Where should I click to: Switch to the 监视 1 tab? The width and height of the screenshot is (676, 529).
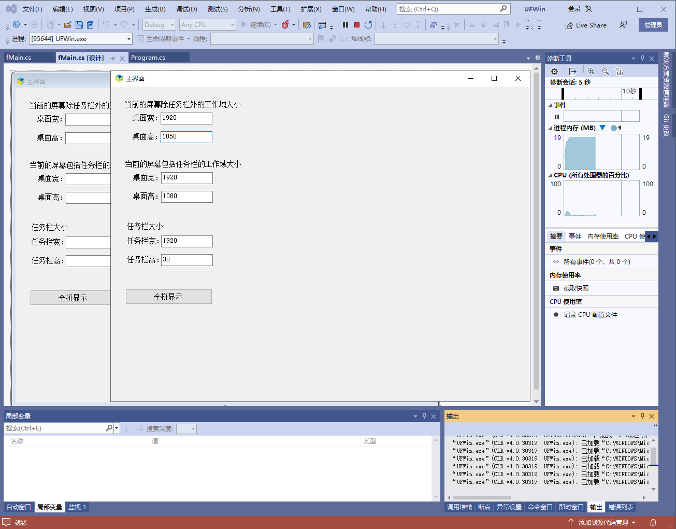click(x=77, y=507)
